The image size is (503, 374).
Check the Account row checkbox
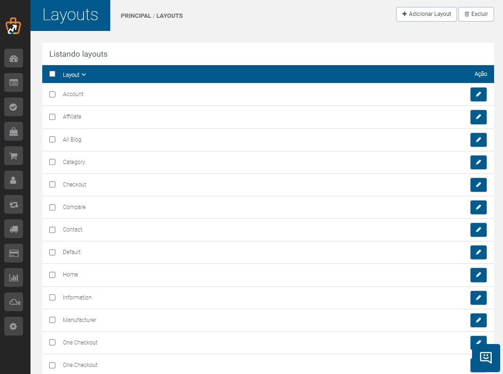52,95
